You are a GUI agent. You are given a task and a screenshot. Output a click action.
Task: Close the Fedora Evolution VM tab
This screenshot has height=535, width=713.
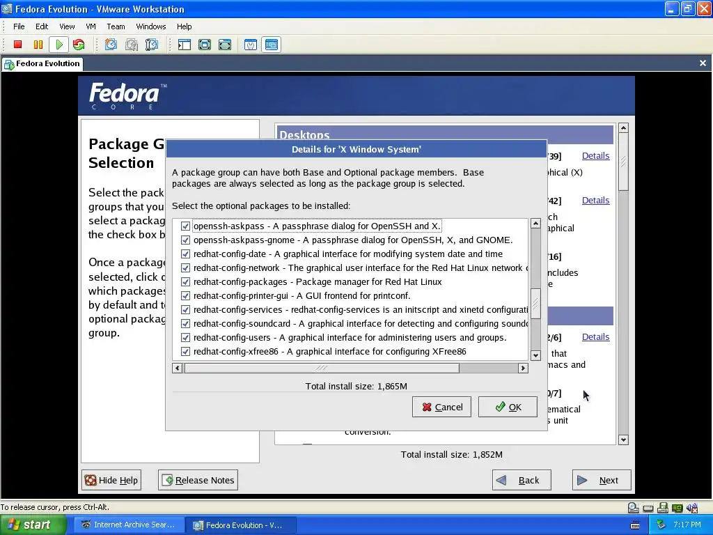(x=703, y=63)
